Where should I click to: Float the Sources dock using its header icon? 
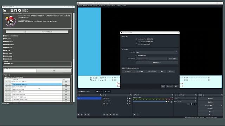[x=131, y=95]
